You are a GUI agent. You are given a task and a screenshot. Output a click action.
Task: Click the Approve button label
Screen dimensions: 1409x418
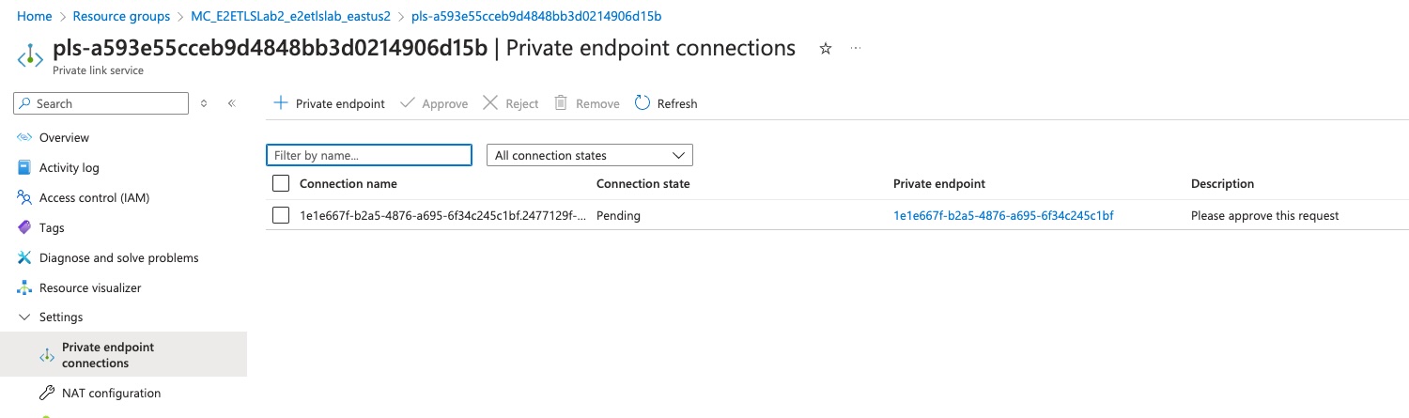coord(445,103)
